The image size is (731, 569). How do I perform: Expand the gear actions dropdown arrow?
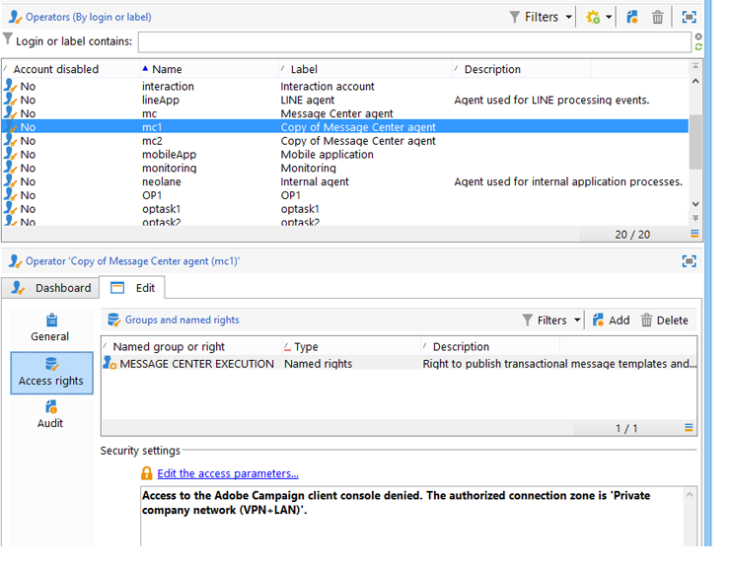[x=609, y=17]
